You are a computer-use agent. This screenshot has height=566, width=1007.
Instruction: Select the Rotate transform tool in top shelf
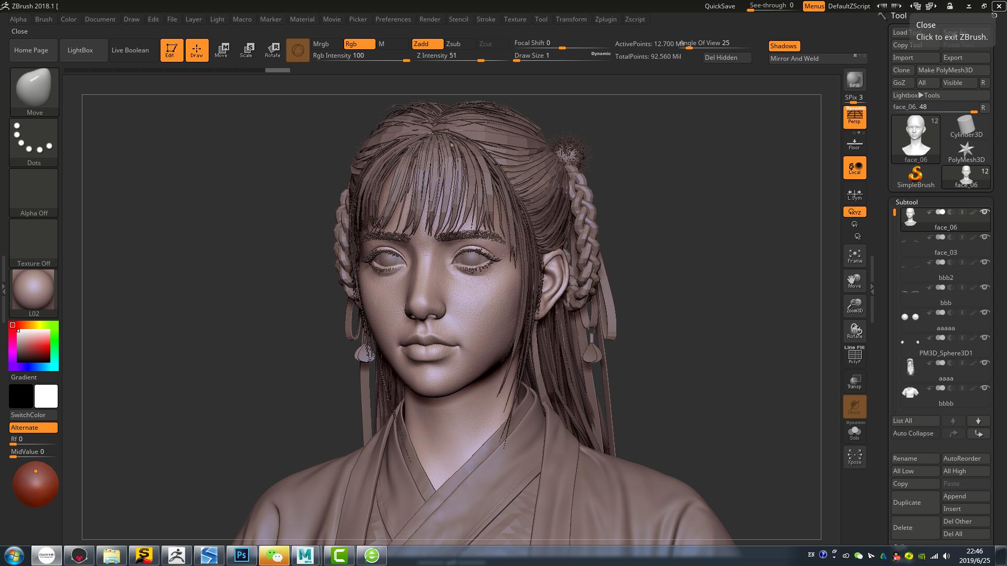point(273,50)
